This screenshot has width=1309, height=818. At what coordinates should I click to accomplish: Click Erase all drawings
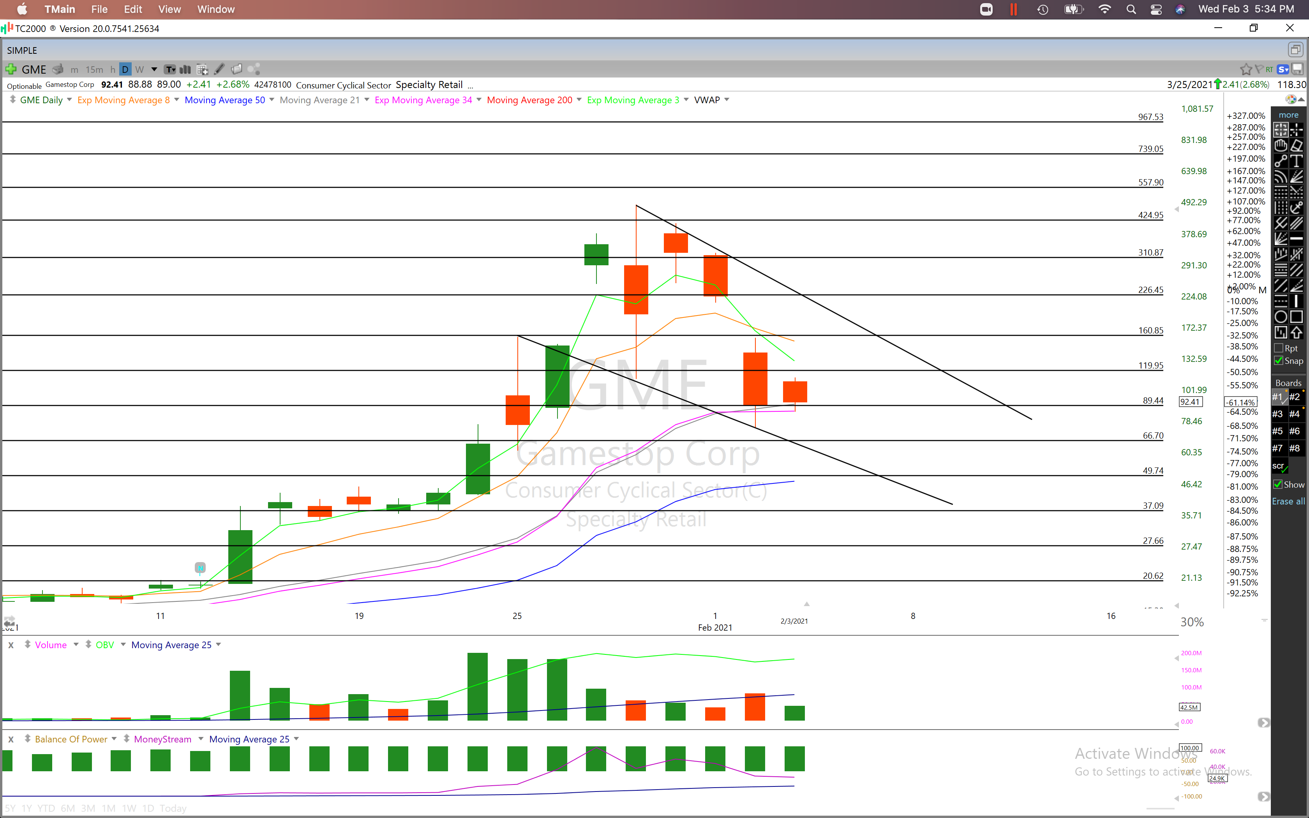point(1288,501)
